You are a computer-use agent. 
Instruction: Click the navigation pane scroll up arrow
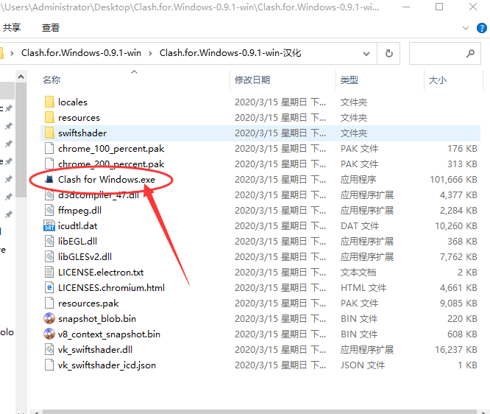point(21,77)
